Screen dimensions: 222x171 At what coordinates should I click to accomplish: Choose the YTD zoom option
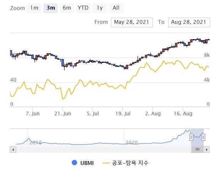point(83,8)
